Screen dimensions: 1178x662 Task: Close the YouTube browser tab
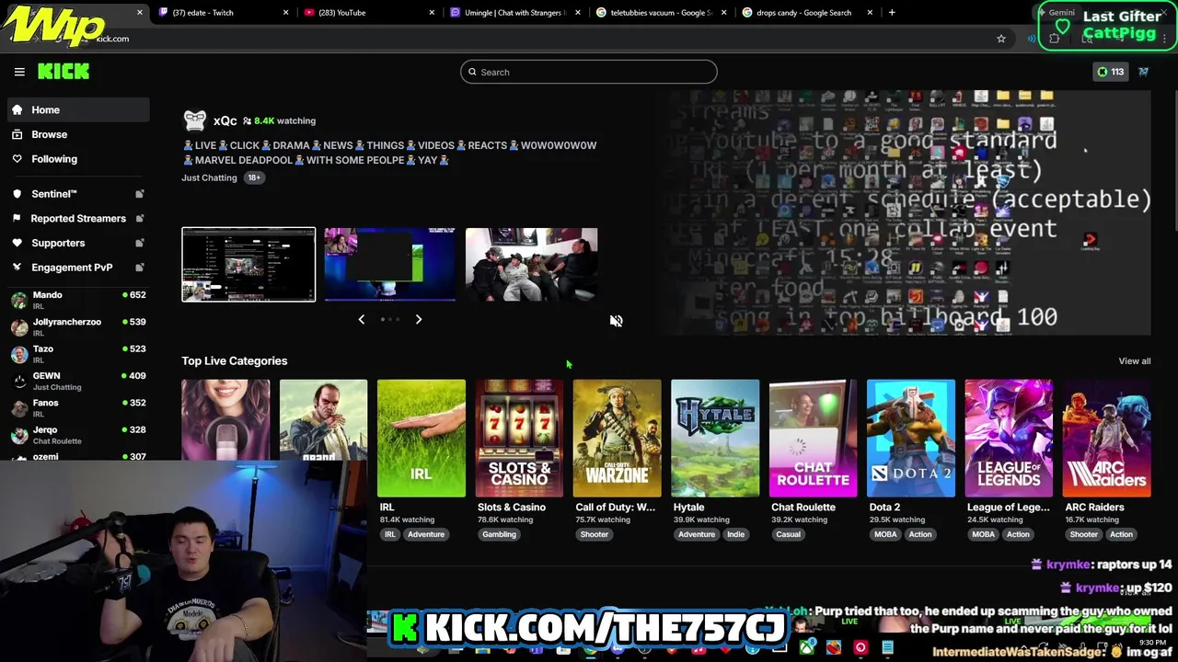432,13
